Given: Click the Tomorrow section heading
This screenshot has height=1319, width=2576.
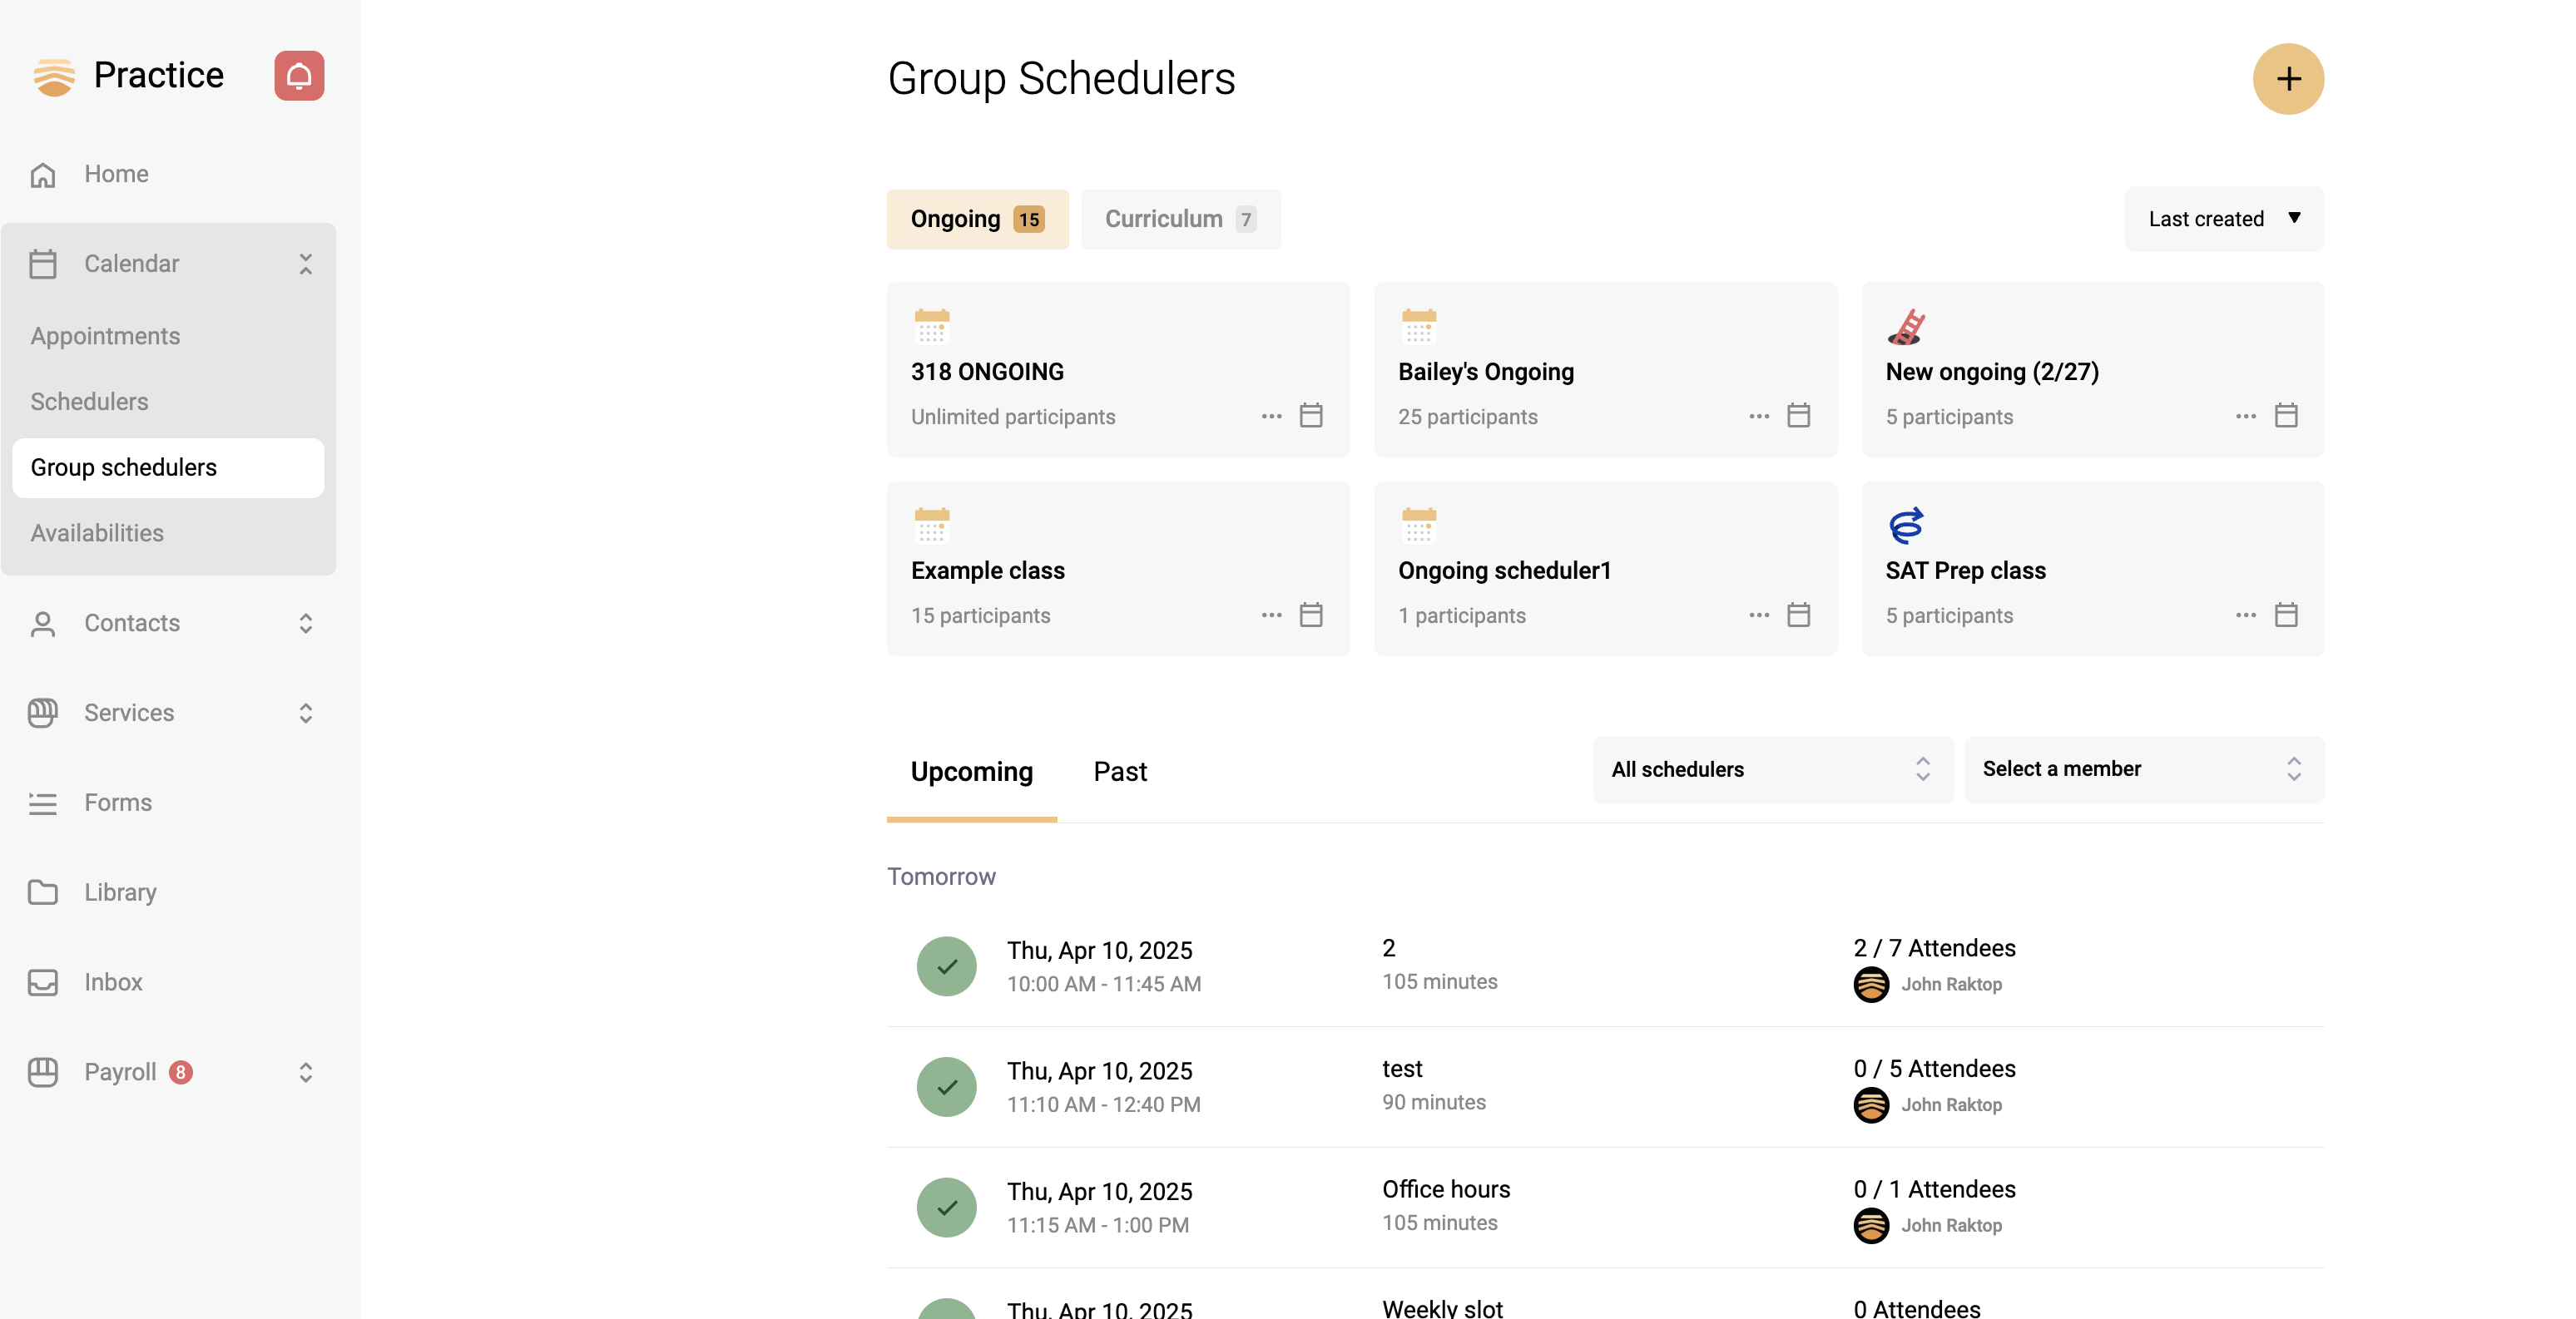Looking at the screenshot, I should 941,877.
